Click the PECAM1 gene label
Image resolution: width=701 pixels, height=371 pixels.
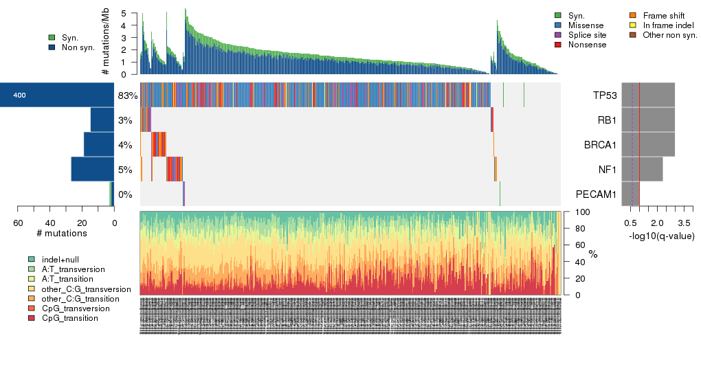click(x=595, y=194)
